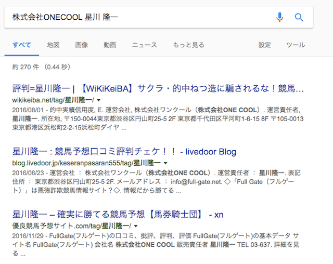The image size is (333, 264).
Task: Click the 2016/08/01 snippet of WiKiKeiBA result
Action: [158, 118]
